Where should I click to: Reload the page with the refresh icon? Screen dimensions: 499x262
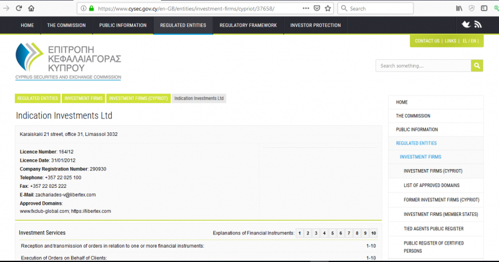click(x=19, y=8)
